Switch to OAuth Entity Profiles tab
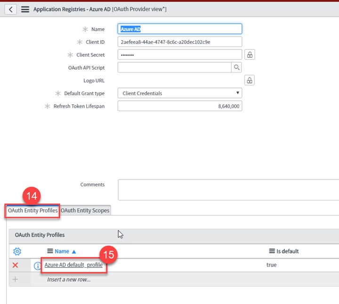The height and width of the screenshot is (304, 339). (32, 210)
